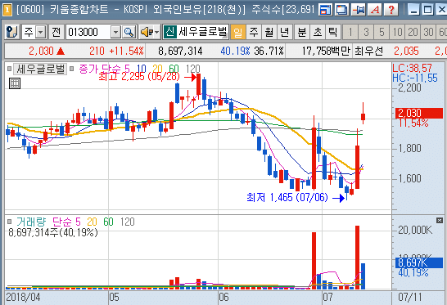Image resolution: width=447 pixels, height=305 pixels.
Task: Select the 초 second period tab
Action: tap(318, 32)
